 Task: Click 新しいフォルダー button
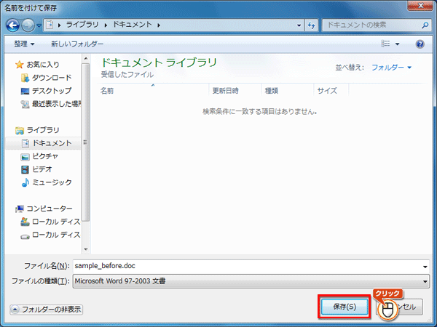(x=77, y=44)
